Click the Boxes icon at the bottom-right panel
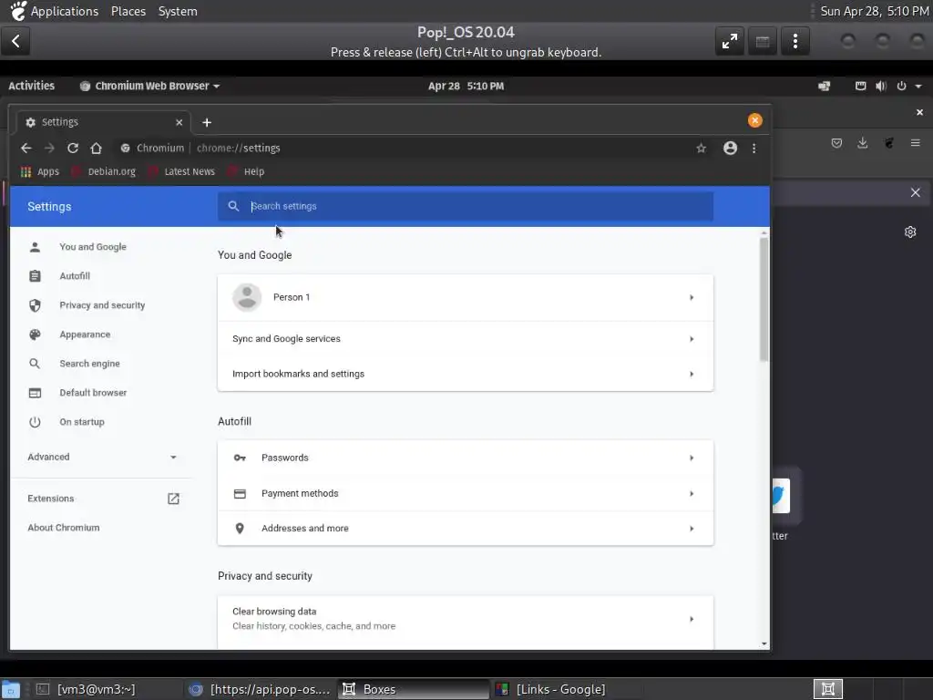 (x=827, y=689)
